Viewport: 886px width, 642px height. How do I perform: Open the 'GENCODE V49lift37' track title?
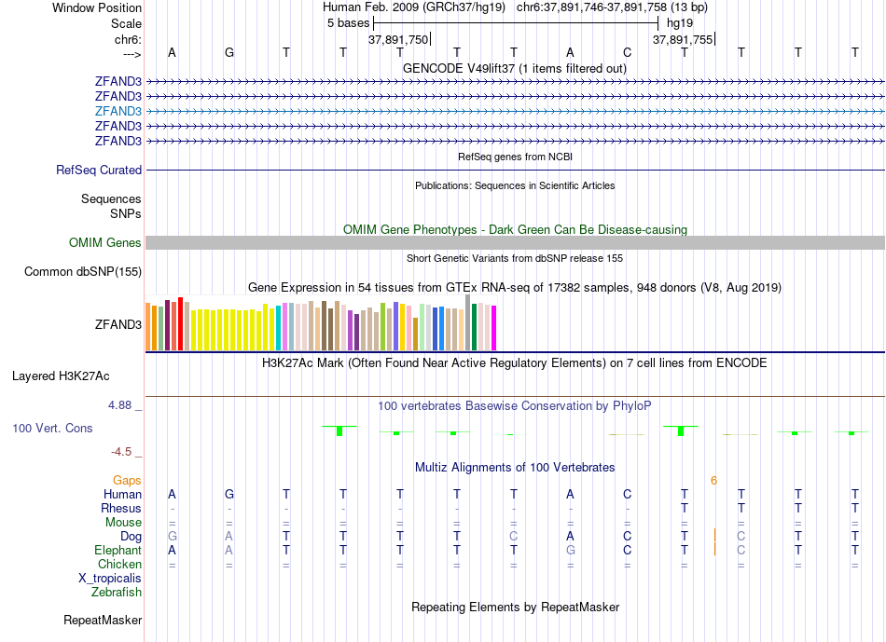tap(514, 68)
